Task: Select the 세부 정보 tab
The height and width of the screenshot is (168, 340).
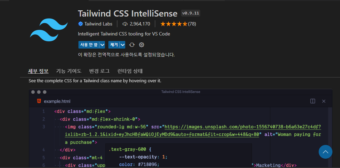Action: tap(38, 71)
